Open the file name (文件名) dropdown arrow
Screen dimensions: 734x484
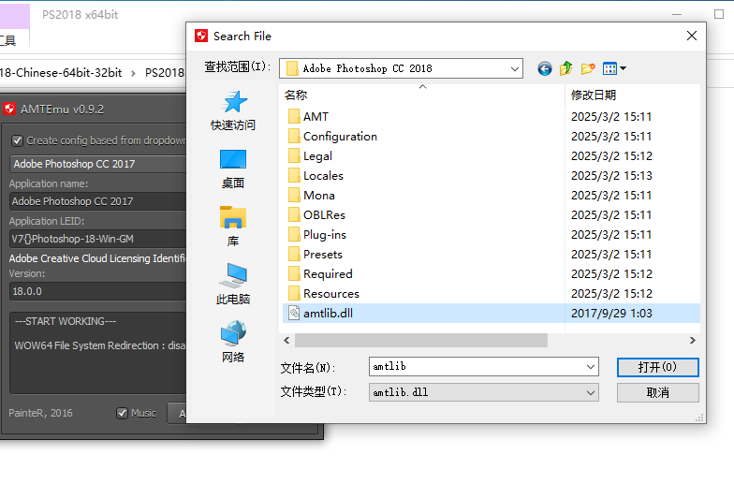pyautogui.click(x=591, y=367)
